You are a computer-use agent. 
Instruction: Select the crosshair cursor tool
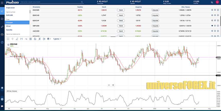coord(12,39)
